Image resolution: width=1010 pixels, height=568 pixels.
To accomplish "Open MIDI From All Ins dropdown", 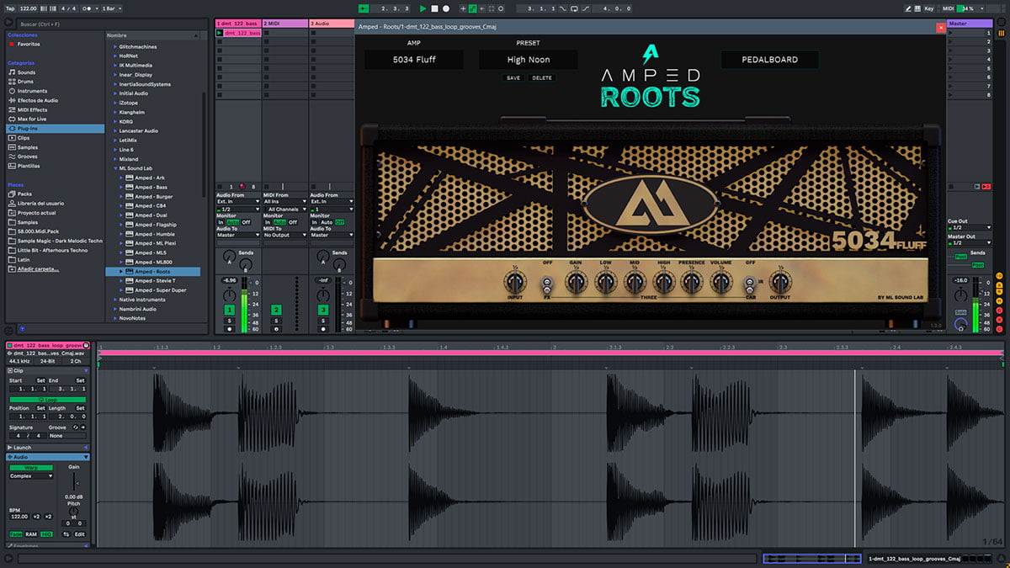I will [x=284, y=202].
